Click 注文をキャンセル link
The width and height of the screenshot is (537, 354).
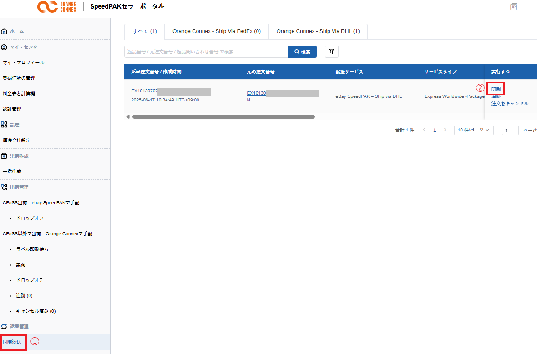(510, 103)
